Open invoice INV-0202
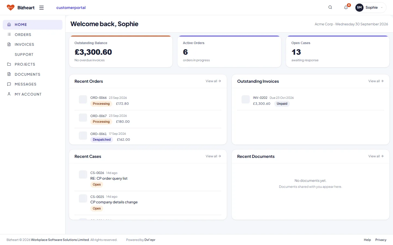Image resolution: width=393 pixels, height=245 pixels. pyautogui.click(x=260, y=98)
